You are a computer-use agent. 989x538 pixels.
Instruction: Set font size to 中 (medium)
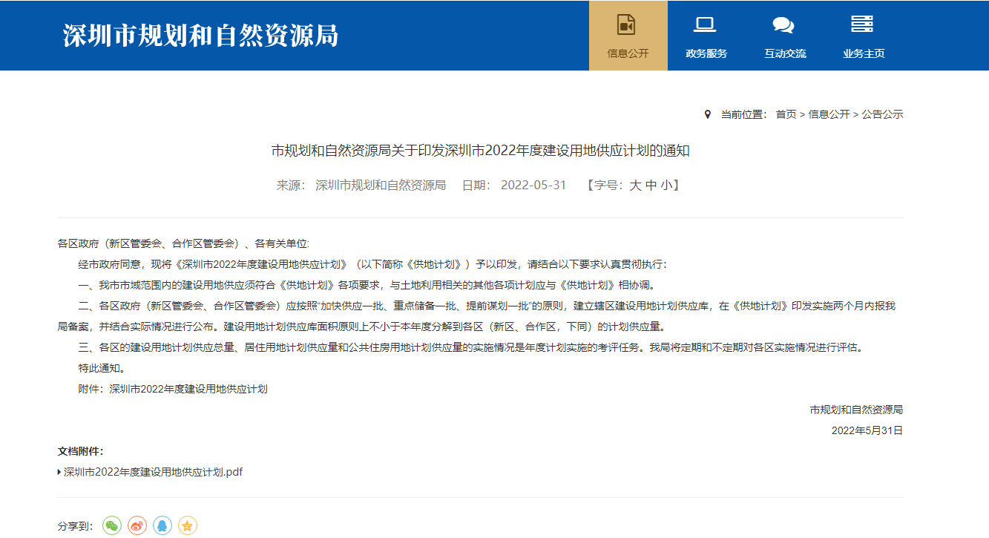tap(651, 186)
